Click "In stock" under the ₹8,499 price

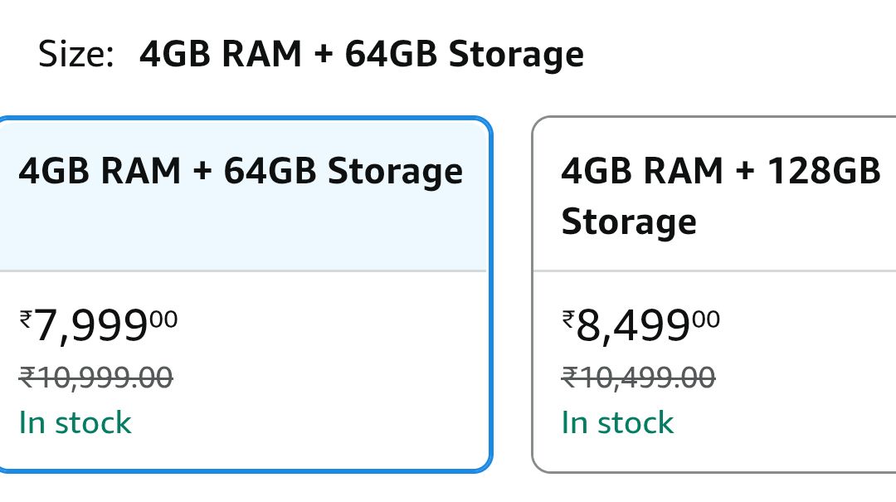617,422
